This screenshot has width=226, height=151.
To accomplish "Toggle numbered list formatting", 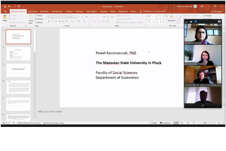I will coord(99,17).
